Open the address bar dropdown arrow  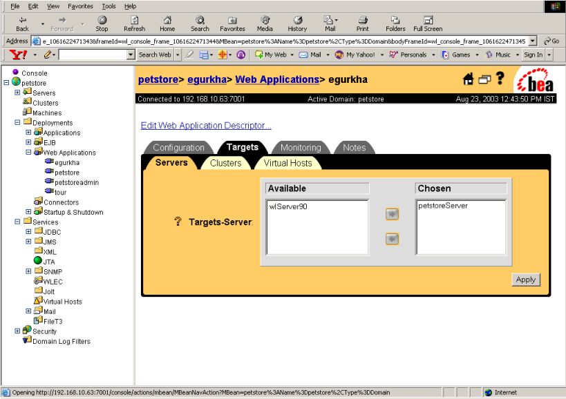[533, 41]
